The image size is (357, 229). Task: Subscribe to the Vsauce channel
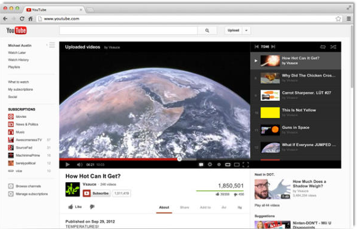(96, 194)
